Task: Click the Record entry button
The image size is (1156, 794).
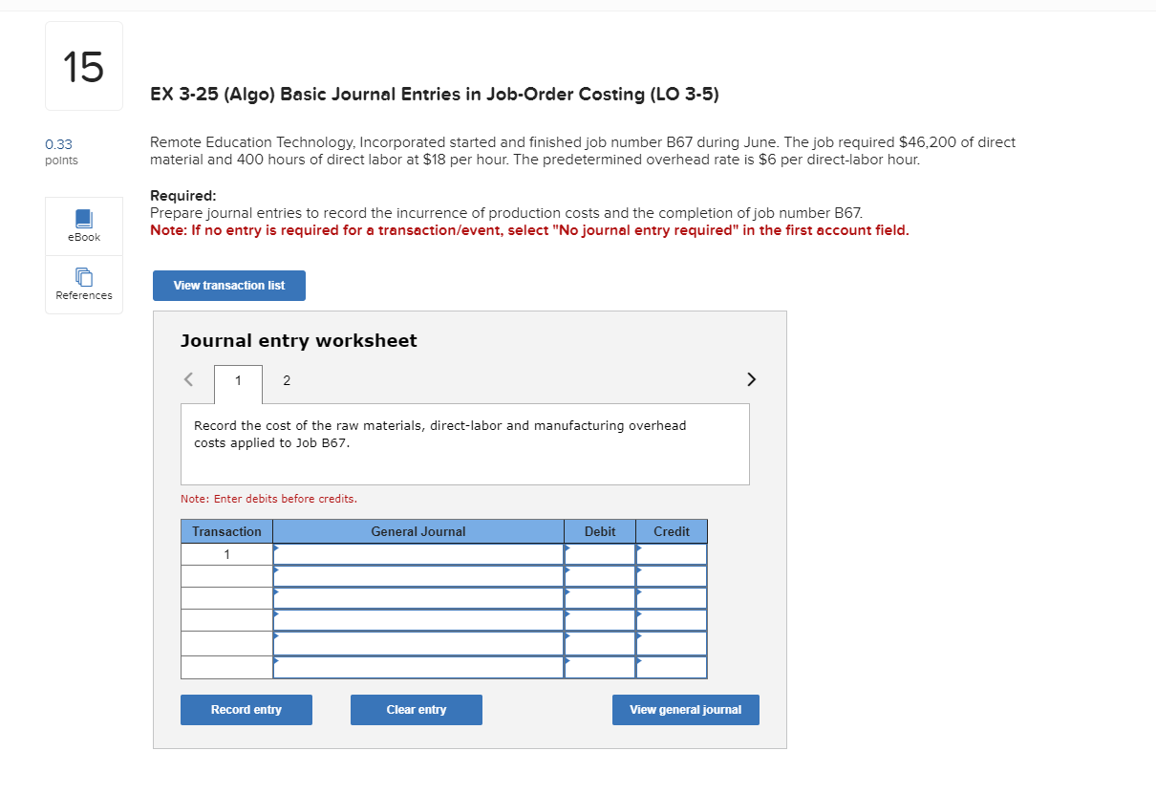Action: [246, 709]
